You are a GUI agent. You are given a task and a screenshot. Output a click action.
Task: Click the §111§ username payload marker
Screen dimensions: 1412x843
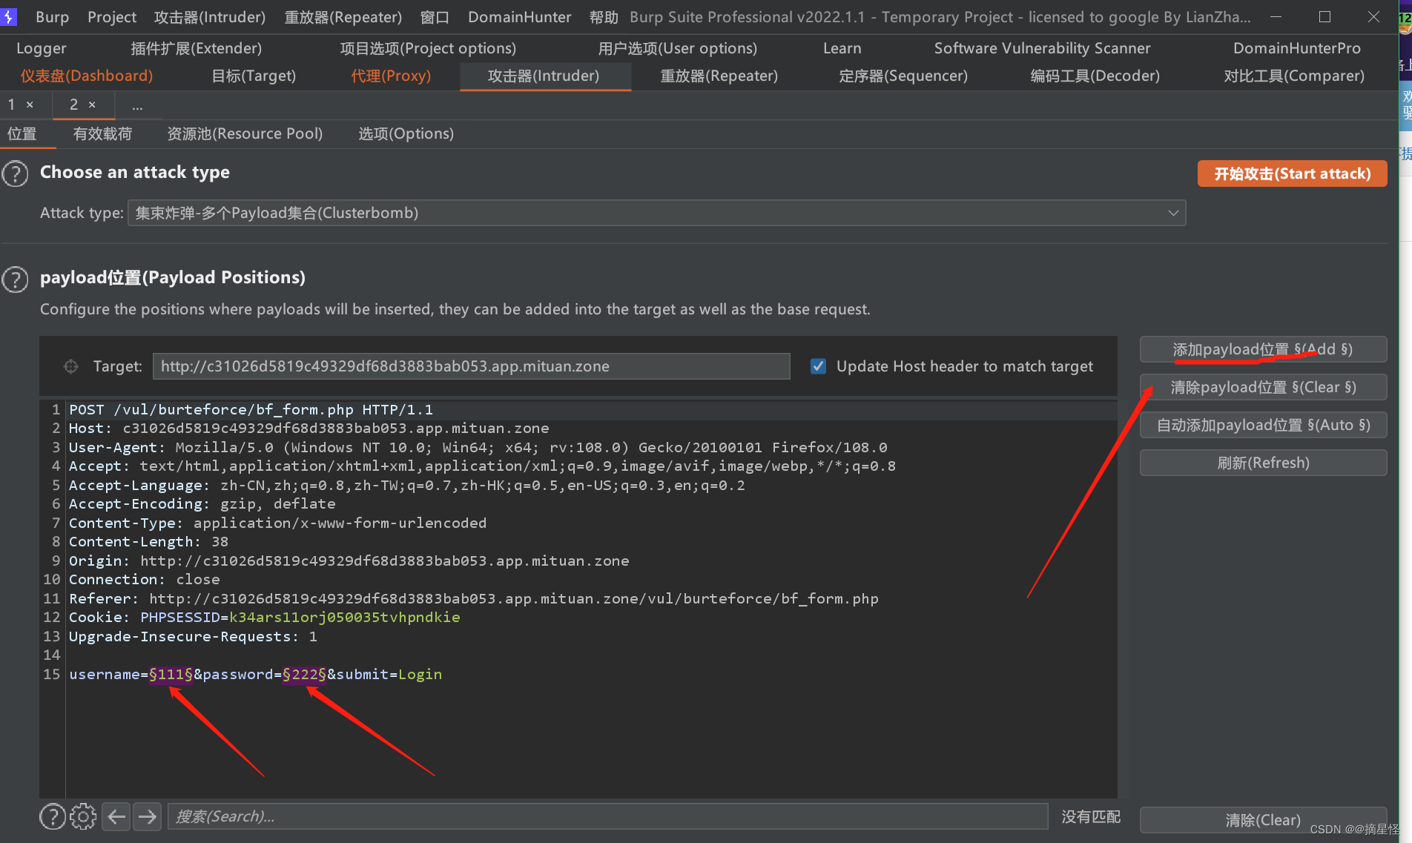pos(171,674)
